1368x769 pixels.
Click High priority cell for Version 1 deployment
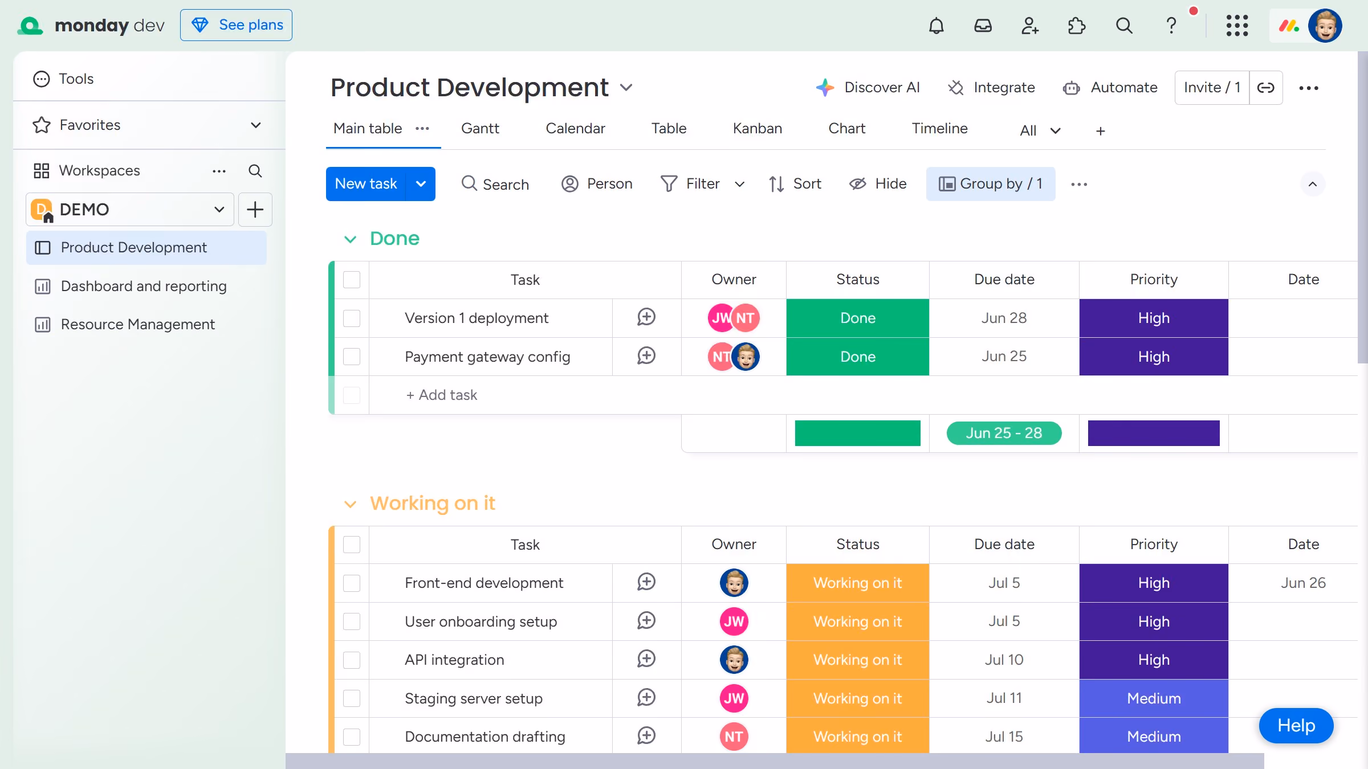pos(1154,318)
